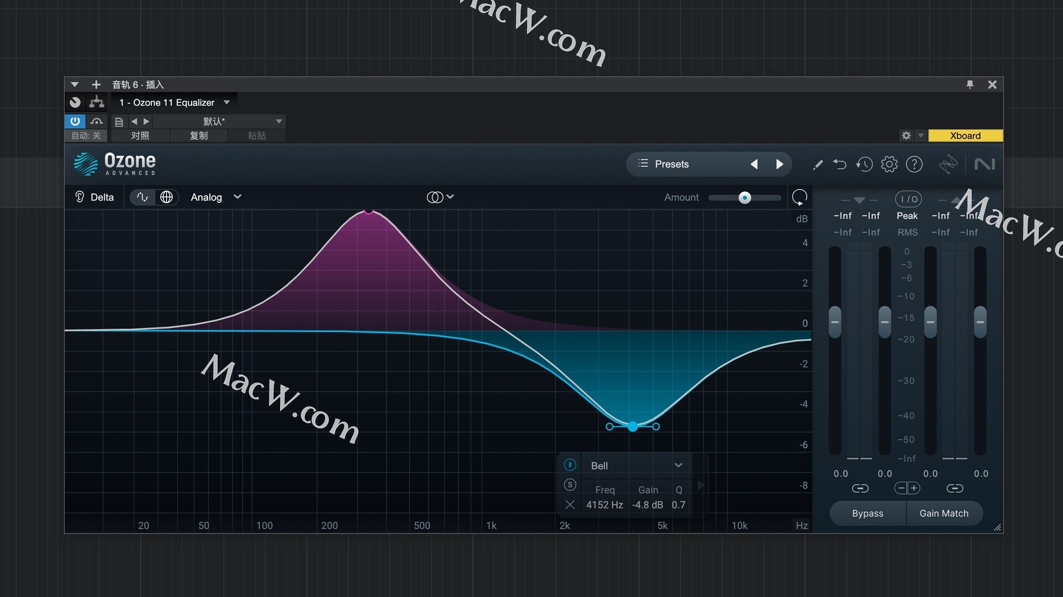Image resolution: width=1063 pixels, height=597 pixels.
Task: Open the Analog mode dropdown
Action: [x=216, y=197]
